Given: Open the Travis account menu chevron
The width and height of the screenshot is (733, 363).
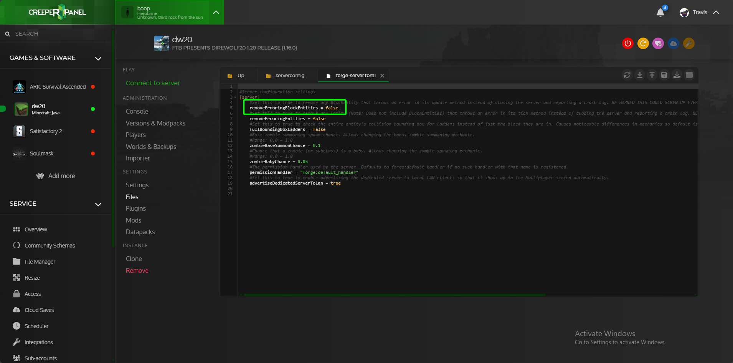Looking at the screenshot, I should coord(716,12).
